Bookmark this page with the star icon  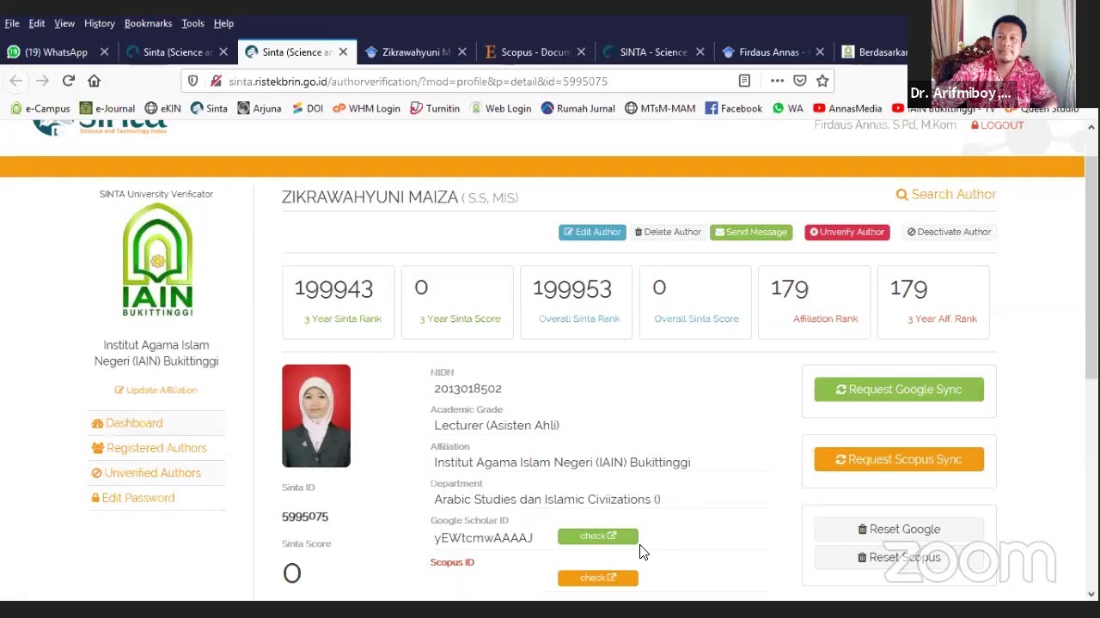pyautogui.click(x=822, y=81)
